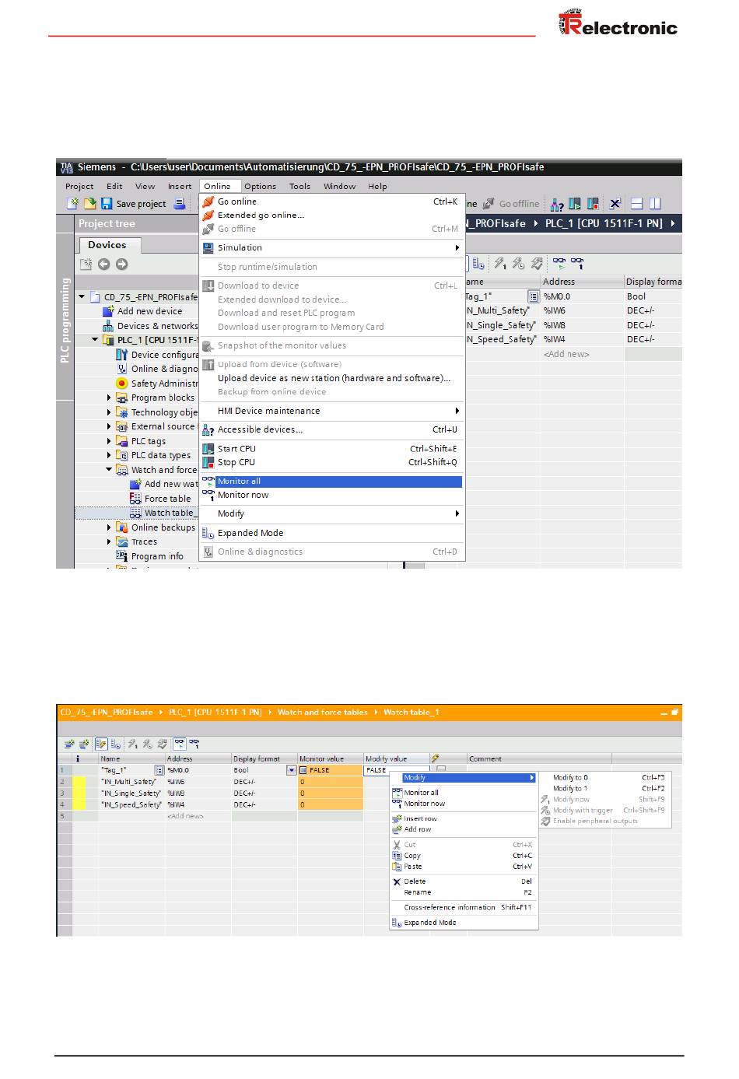
Task: Select Insert row in the context menu
Action: (464, 818)
